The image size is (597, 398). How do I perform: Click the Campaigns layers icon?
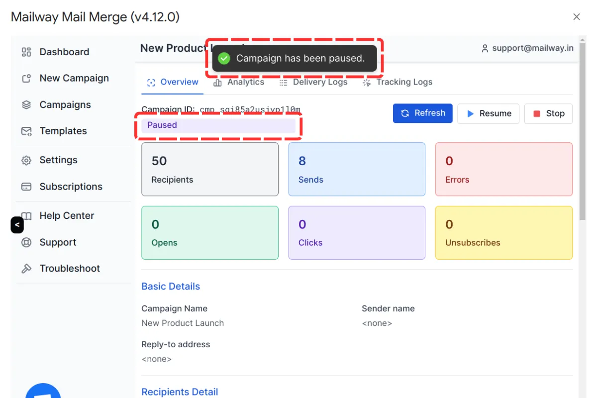tap(26, 105)
